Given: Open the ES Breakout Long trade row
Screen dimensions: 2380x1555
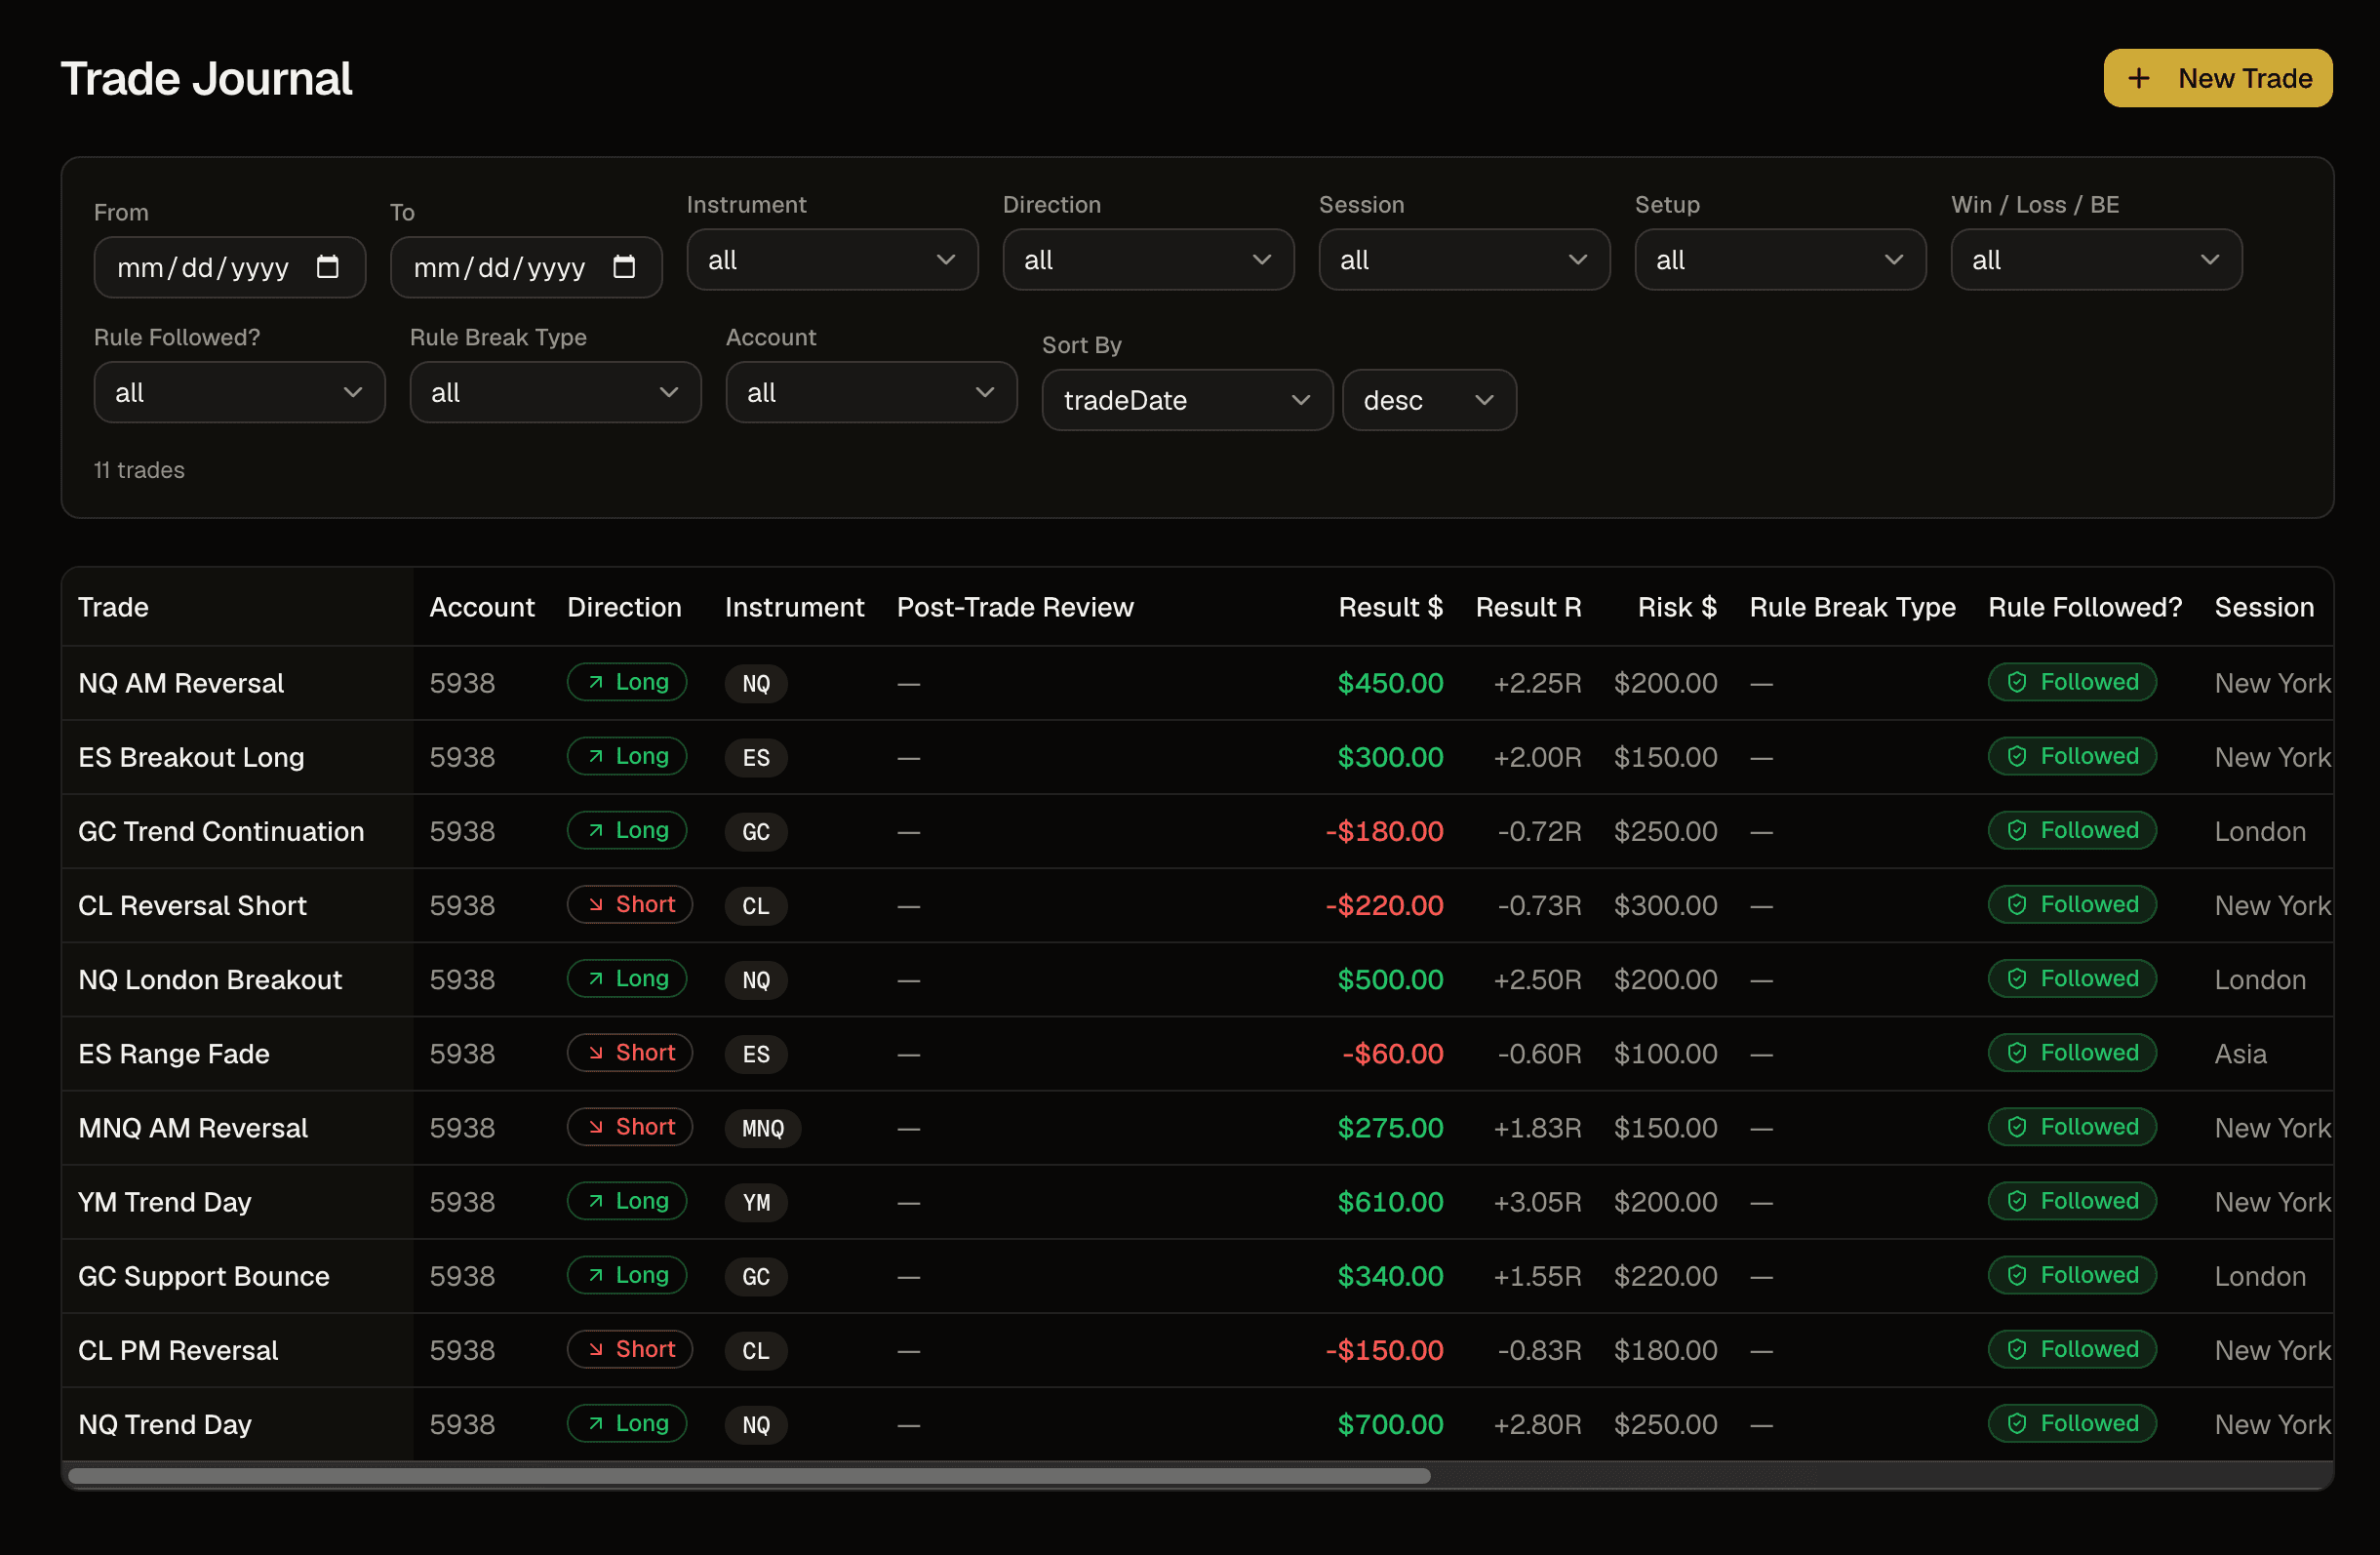Looking at the screenshot, I should pyautogui.click(x=1197, y=757).
